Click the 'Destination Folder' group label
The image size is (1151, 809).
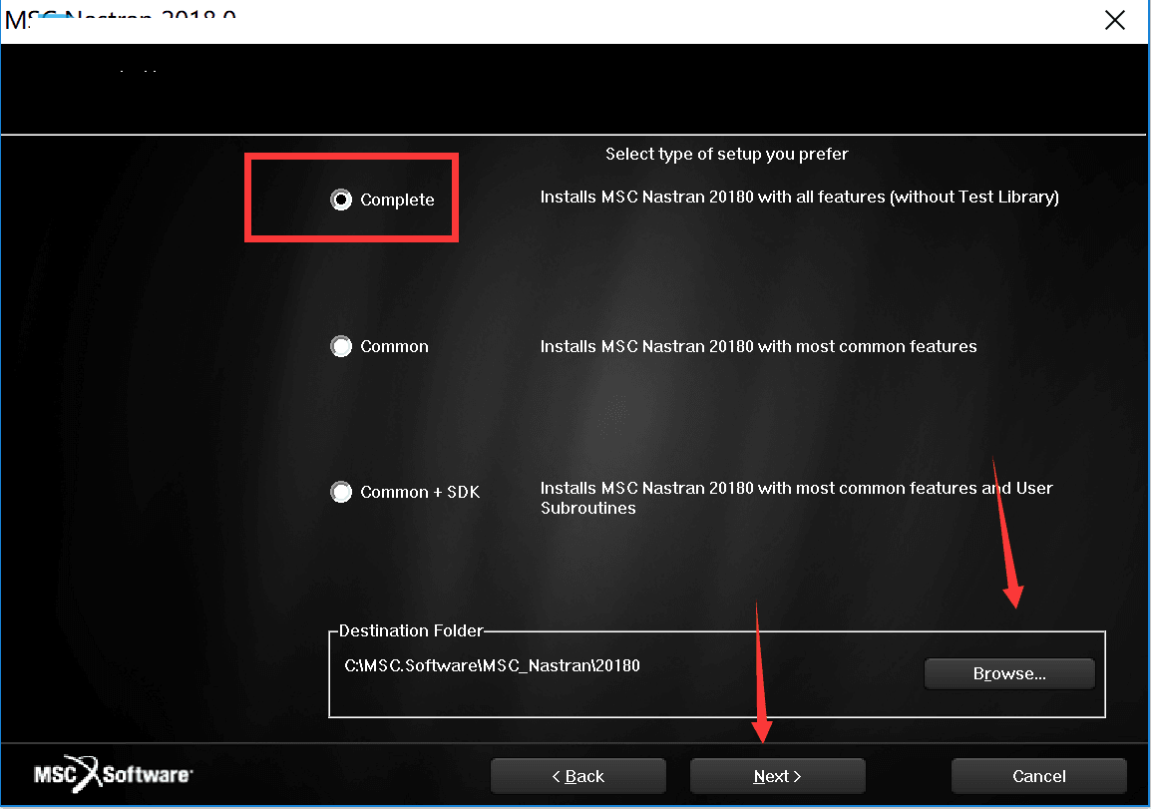click(x=410, y=631)
